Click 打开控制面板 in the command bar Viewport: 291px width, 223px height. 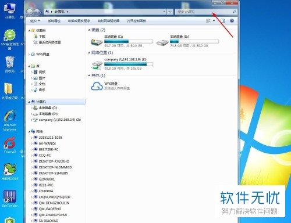pos(136,21)
